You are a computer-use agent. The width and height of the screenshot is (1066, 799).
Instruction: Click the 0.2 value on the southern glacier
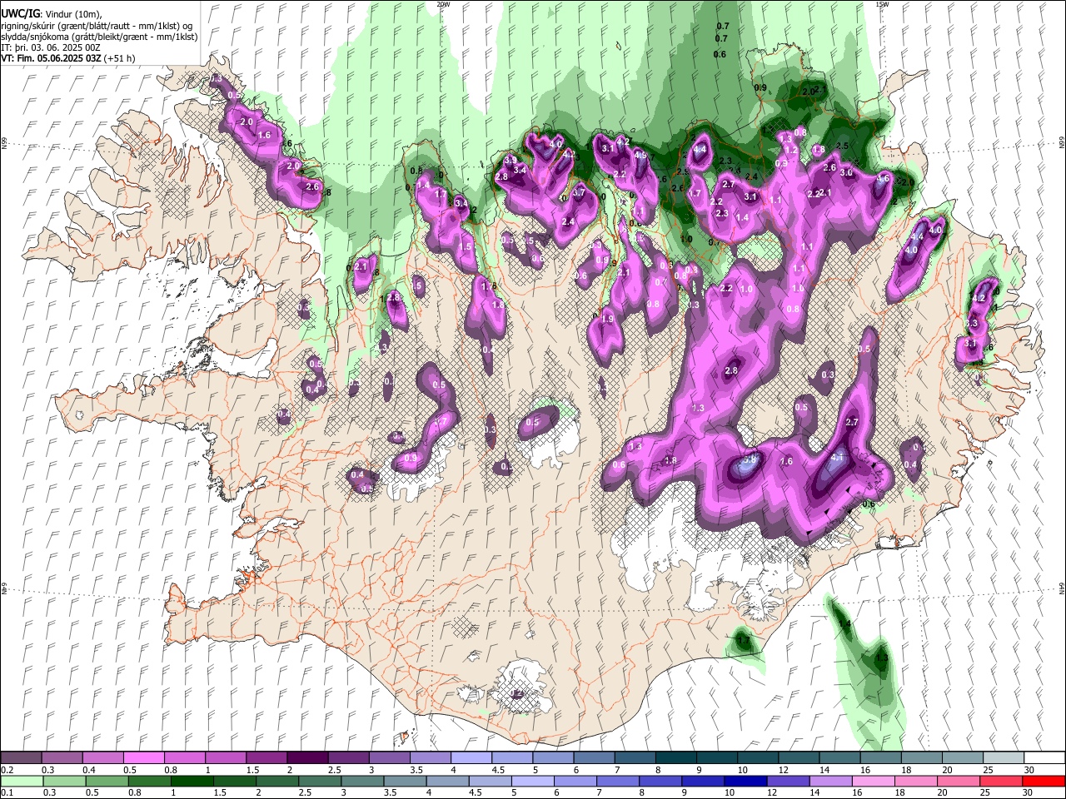click(x=516, y=693)
